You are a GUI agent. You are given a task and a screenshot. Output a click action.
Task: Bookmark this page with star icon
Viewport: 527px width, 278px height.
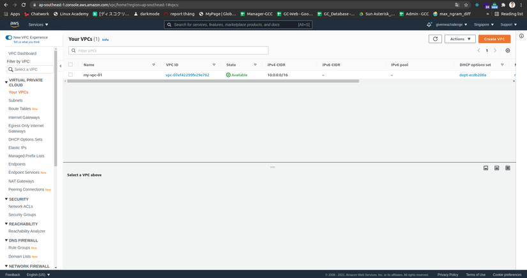pos(466,4)
